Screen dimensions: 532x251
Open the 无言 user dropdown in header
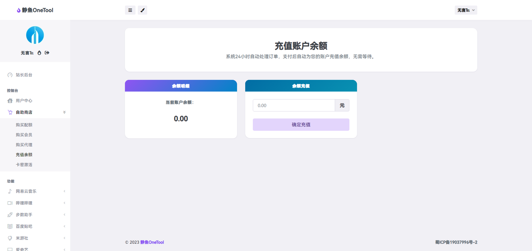(466, 10)
